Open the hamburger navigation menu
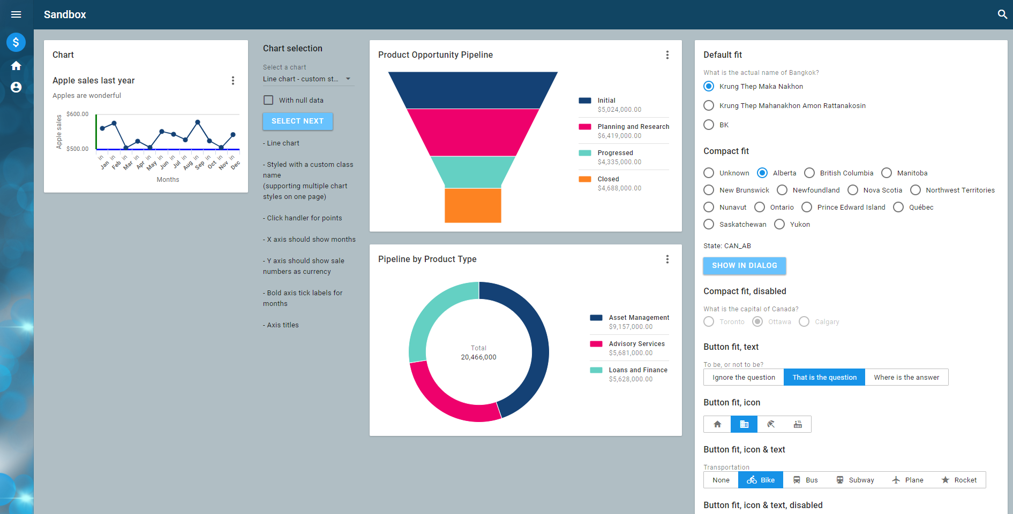 (16, 14)
